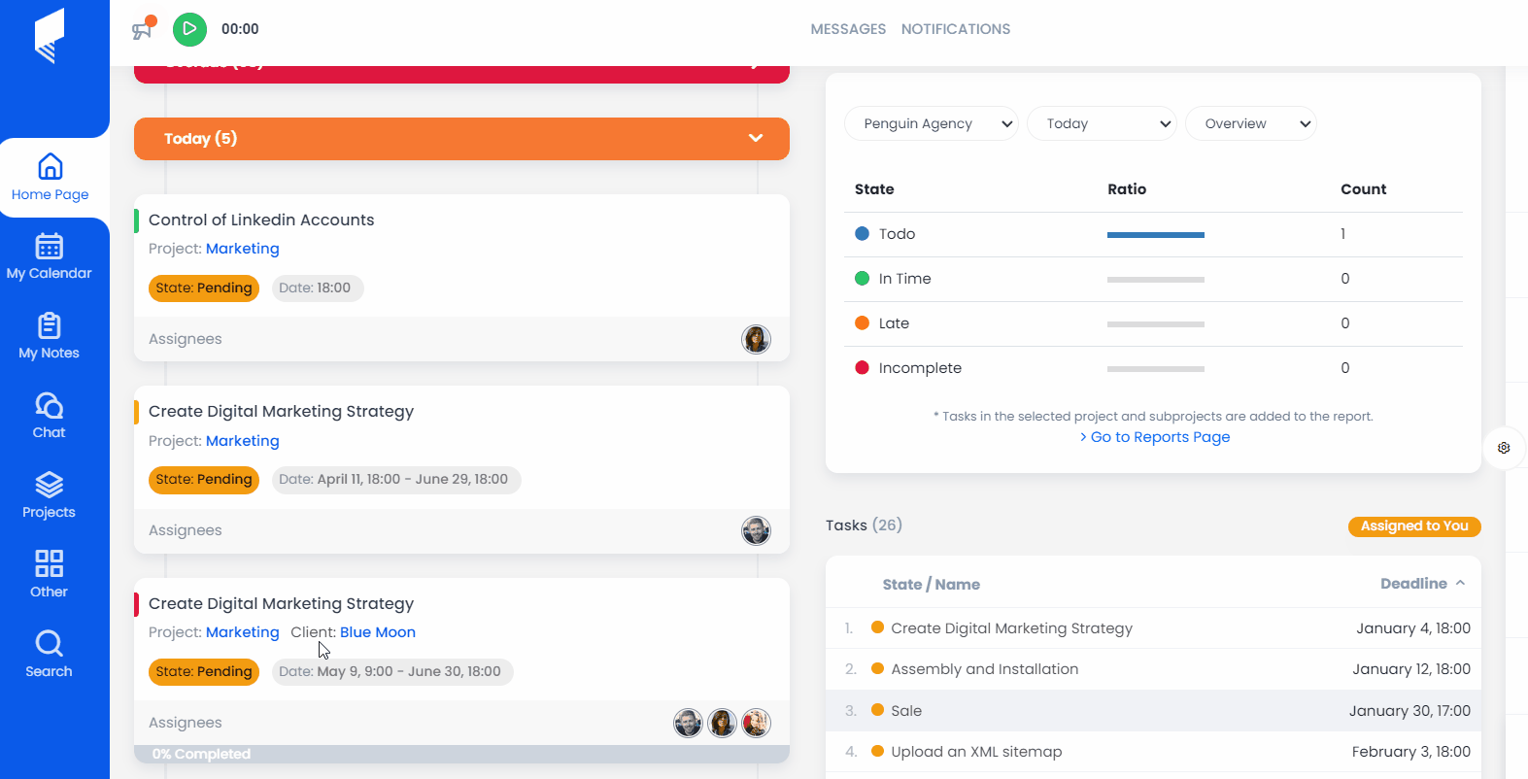Open the Blue Moon client link
The width and height of the screenshot is (1528, 779).
click(377, 632)
